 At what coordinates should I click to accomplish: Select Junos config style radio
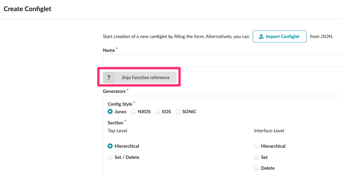tap(110, 112)
